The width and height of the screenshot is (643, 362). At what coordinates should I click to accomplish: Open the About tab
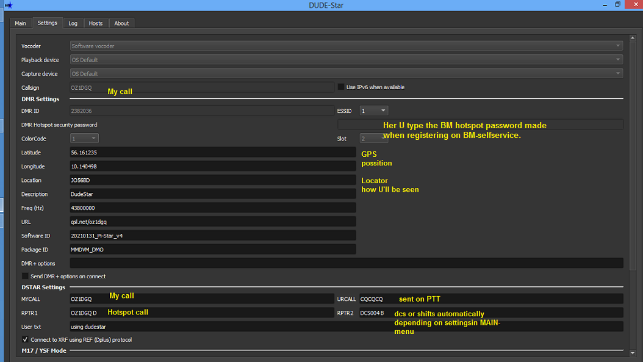[121, 23]
